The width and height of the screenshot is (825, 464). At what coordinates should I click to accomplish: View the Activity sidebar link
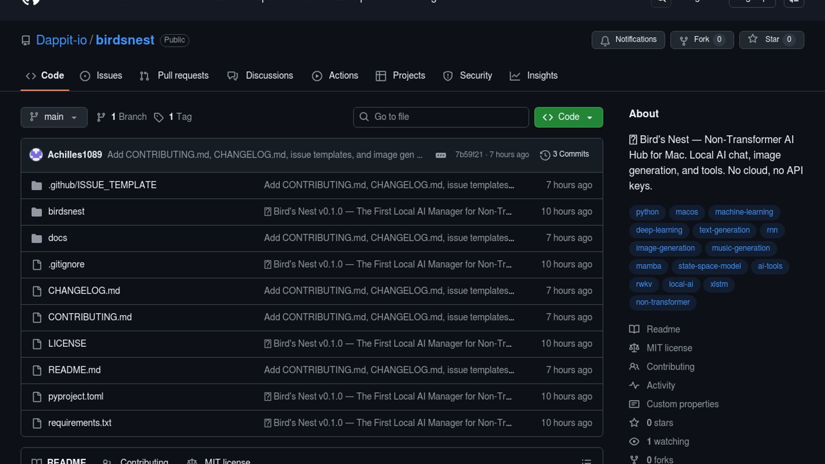click(660, 385)
